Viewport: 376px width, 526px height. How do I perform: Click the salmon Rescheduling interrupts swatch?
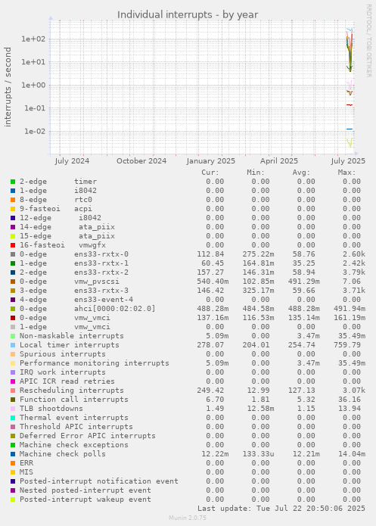coord(13,391)
